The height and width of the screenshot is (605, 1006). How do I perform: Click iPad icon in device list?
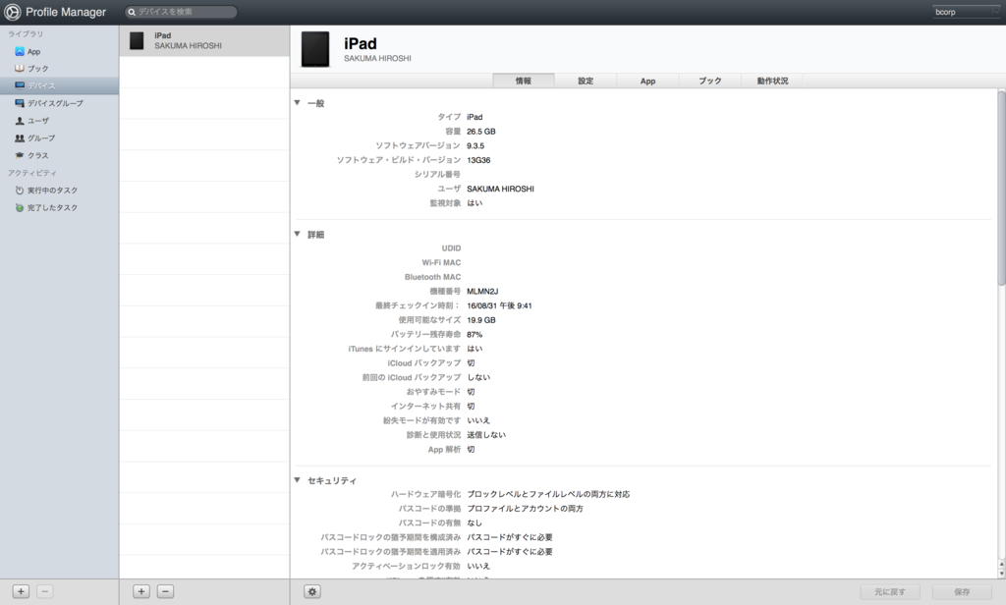(137, 41)
